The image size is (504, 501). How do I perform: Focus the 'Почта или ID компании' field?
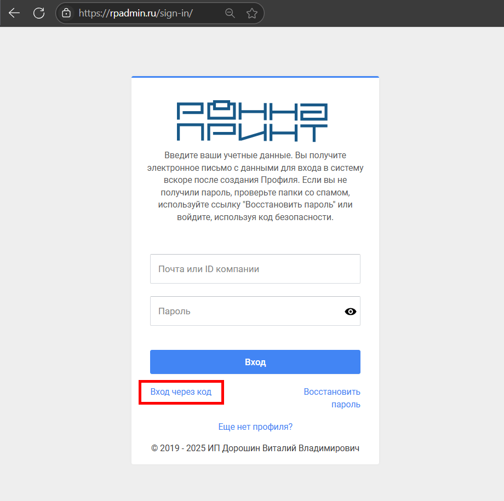coord(255,269)
